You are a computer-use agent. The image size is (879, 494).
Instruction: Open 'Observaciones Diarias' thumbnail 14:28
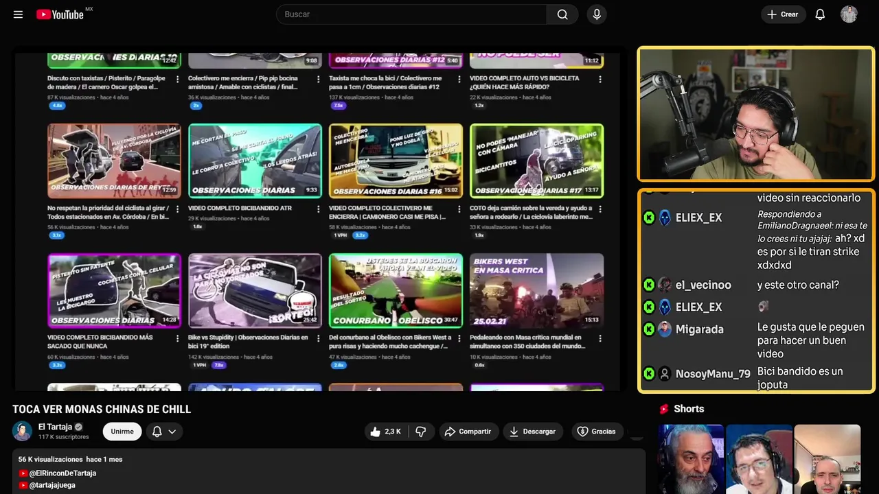[x=114, y=291]
